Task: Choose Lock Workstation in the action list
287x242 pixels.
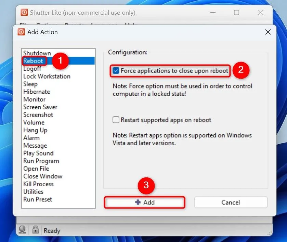Action: 47,76
